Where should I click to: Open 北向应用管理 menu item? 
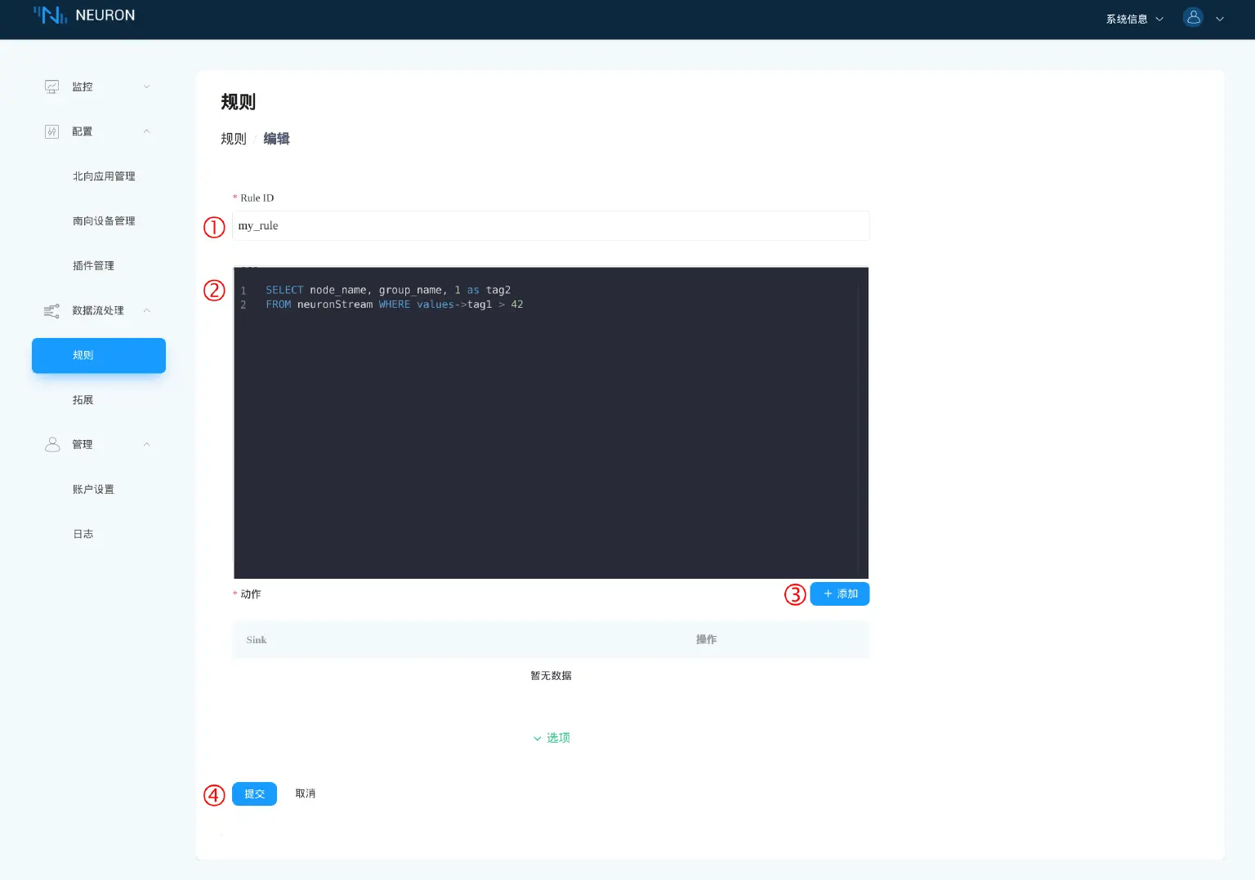[x=104, y=176]
